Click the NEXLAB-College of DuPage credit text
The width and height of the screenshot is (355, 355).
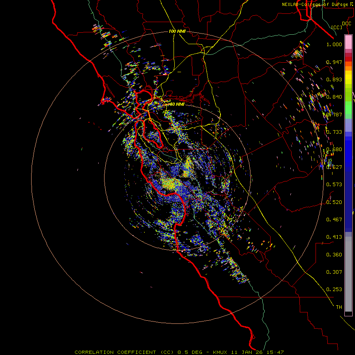pyautogui.click(x=318, y=4)
